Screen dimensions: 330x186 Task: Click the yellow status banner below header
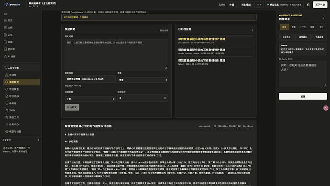(159, 17)
